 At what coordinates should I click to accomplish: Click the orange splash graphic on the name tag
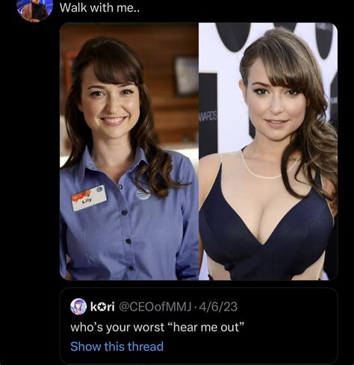(x=82, y=195)
